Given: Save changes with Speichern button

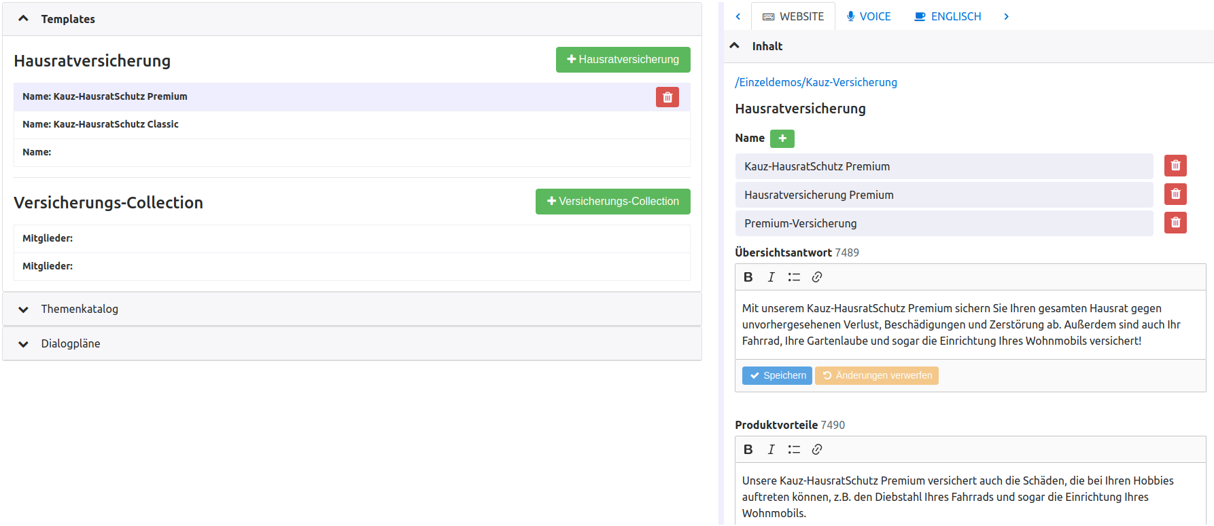Looking at the screenshot, I should pyautogui.click(x=777, y=375).
